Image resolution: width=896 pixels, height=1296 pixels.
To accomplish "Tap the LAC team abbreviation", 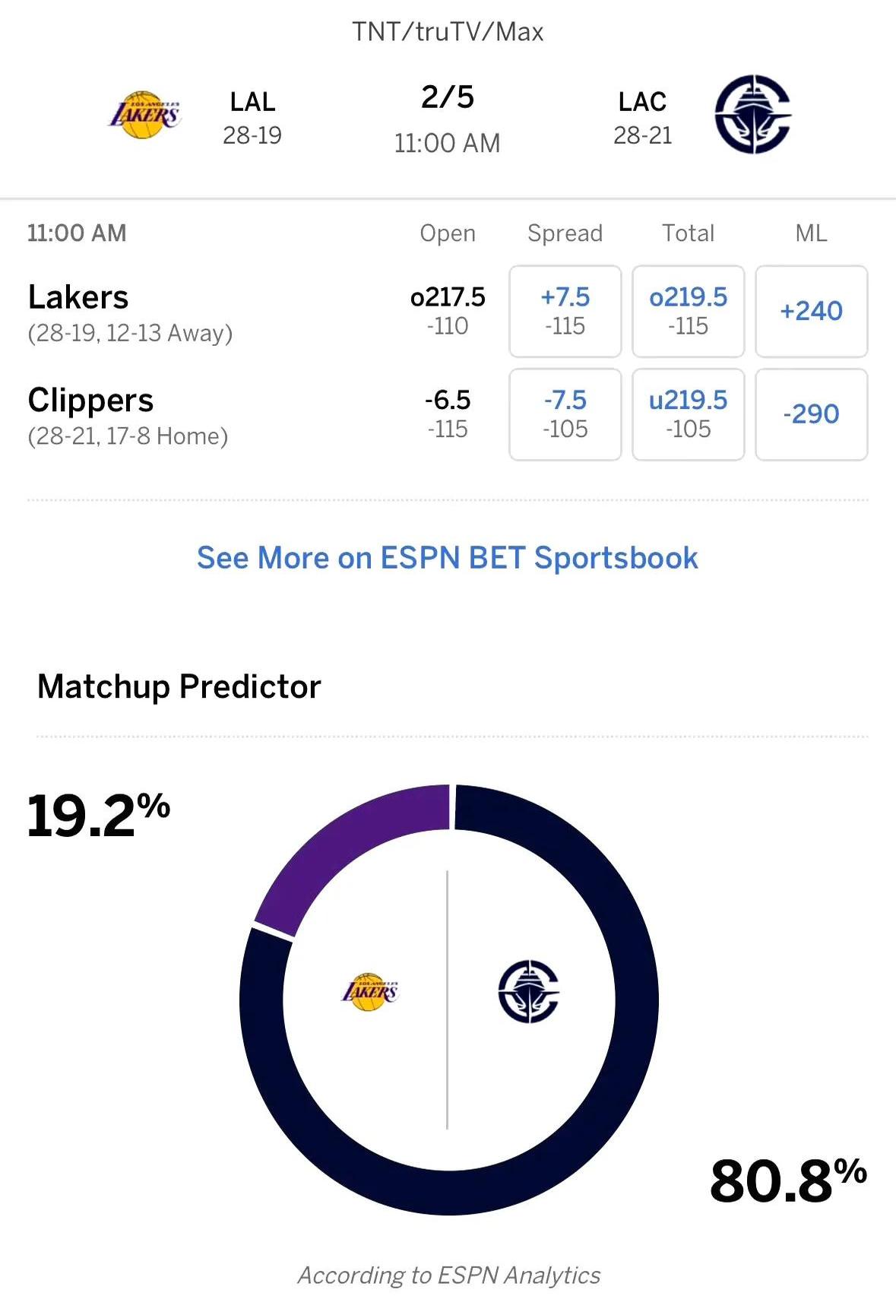I will click(x=642, y=102).
